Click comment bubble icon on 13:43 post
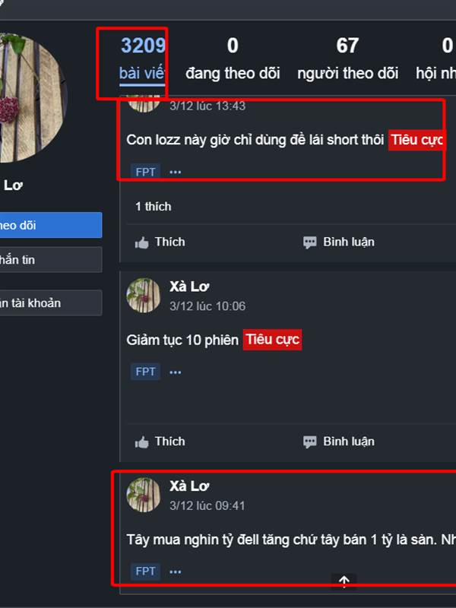This screenshot has height=608, width=456. (x=309, y=242)
